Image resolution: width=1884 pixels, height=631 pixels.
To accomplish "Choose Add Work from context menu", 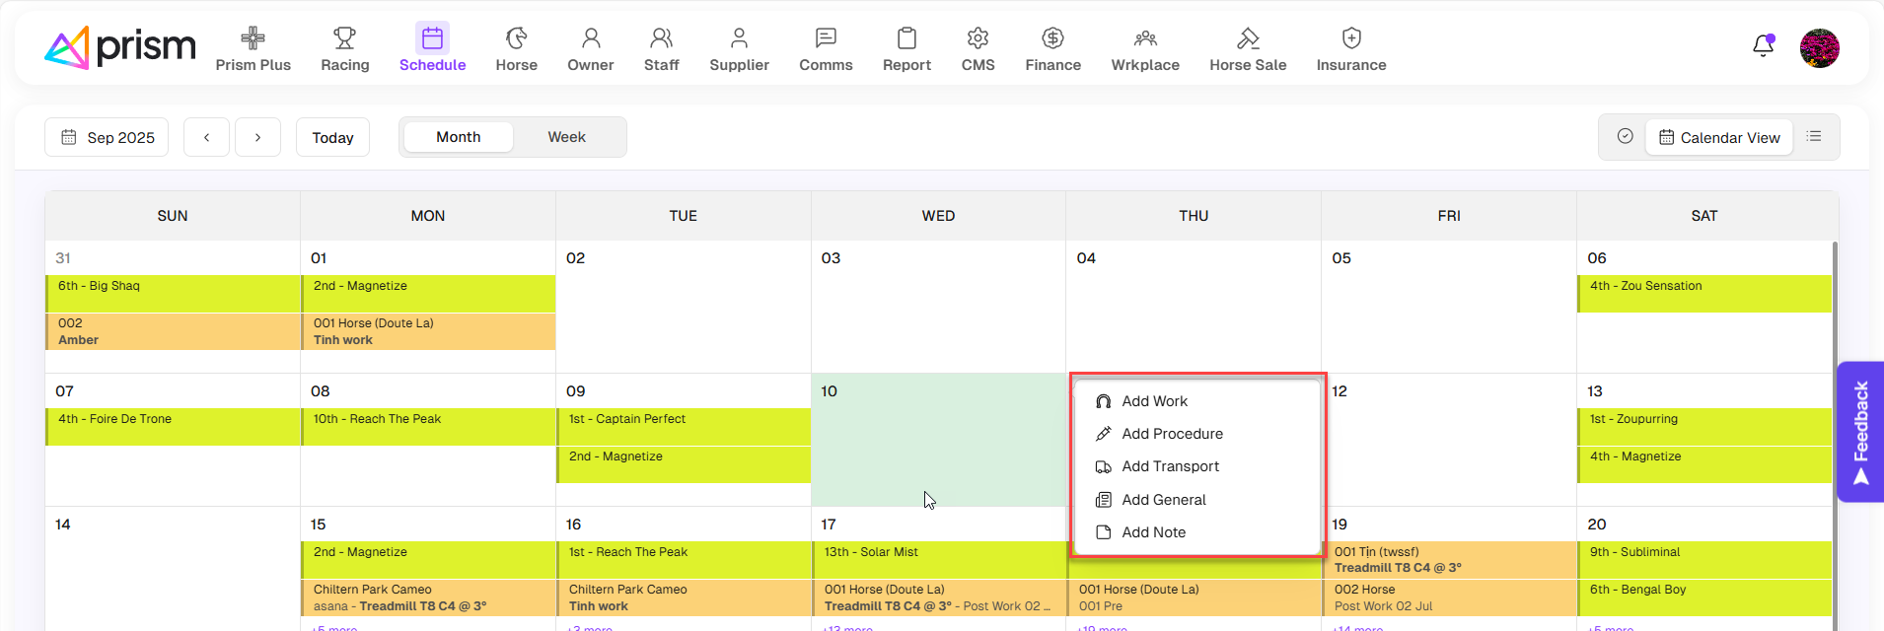I will pos(1154,401).
